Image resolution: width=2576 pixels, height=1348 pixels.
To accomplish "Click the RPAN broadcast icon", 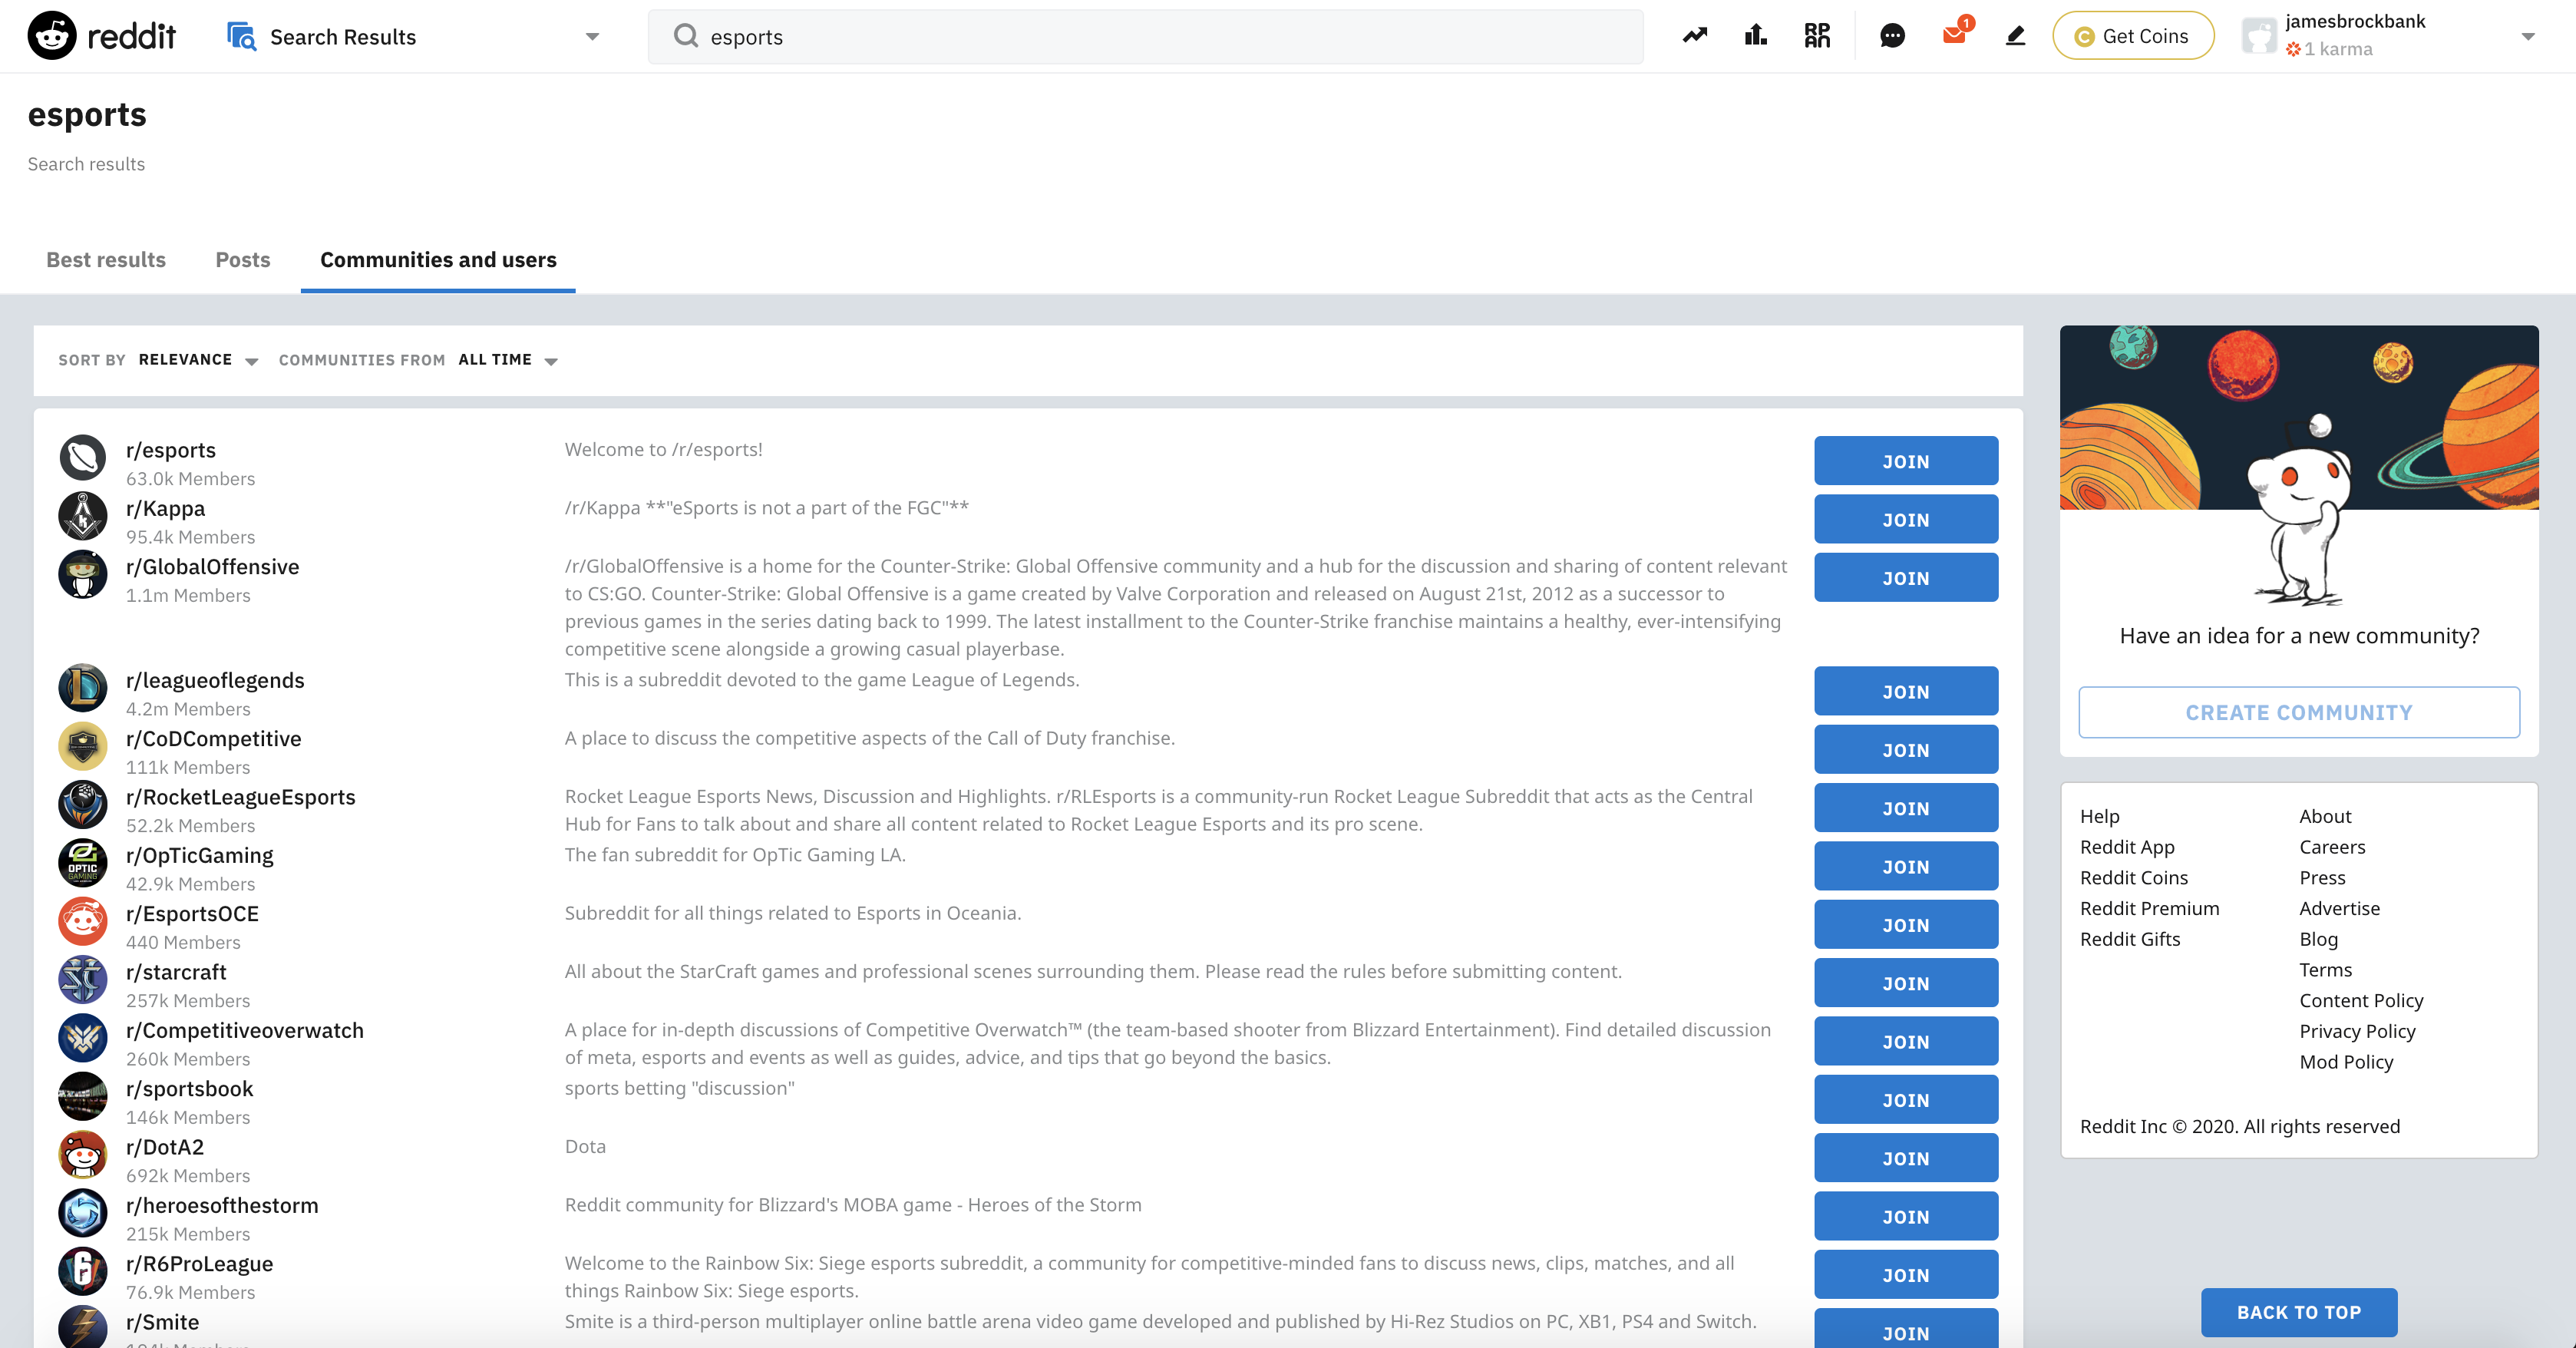I will [1817, 36].
